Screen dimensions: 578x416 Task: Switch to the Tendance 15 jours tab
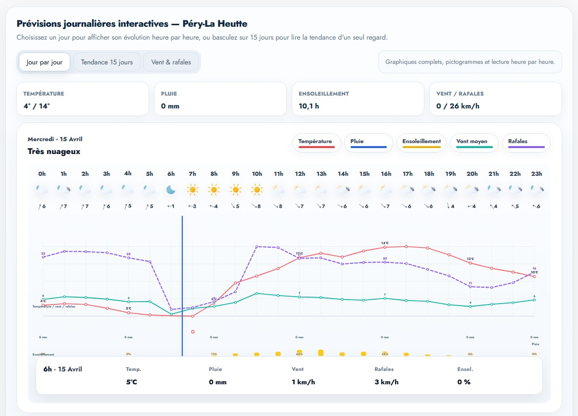pos(107,62)
